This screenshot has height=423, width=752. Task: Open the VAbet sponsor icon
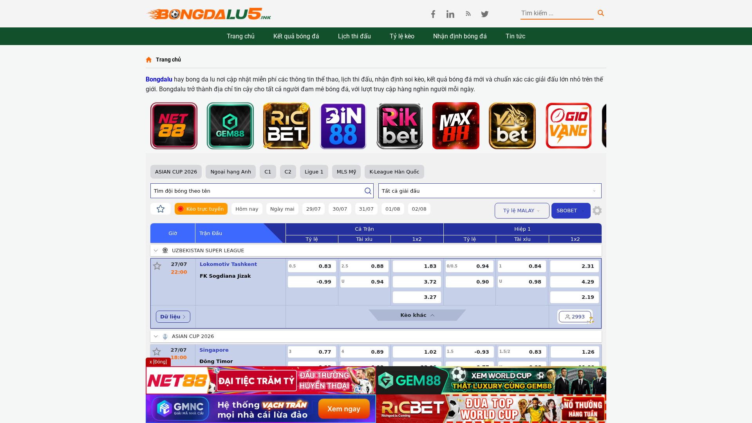[x=512, y=126]
